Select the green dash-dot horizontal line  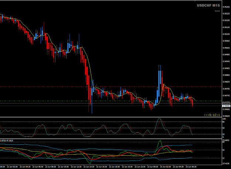pyautogui.click(x=111, y=101)
